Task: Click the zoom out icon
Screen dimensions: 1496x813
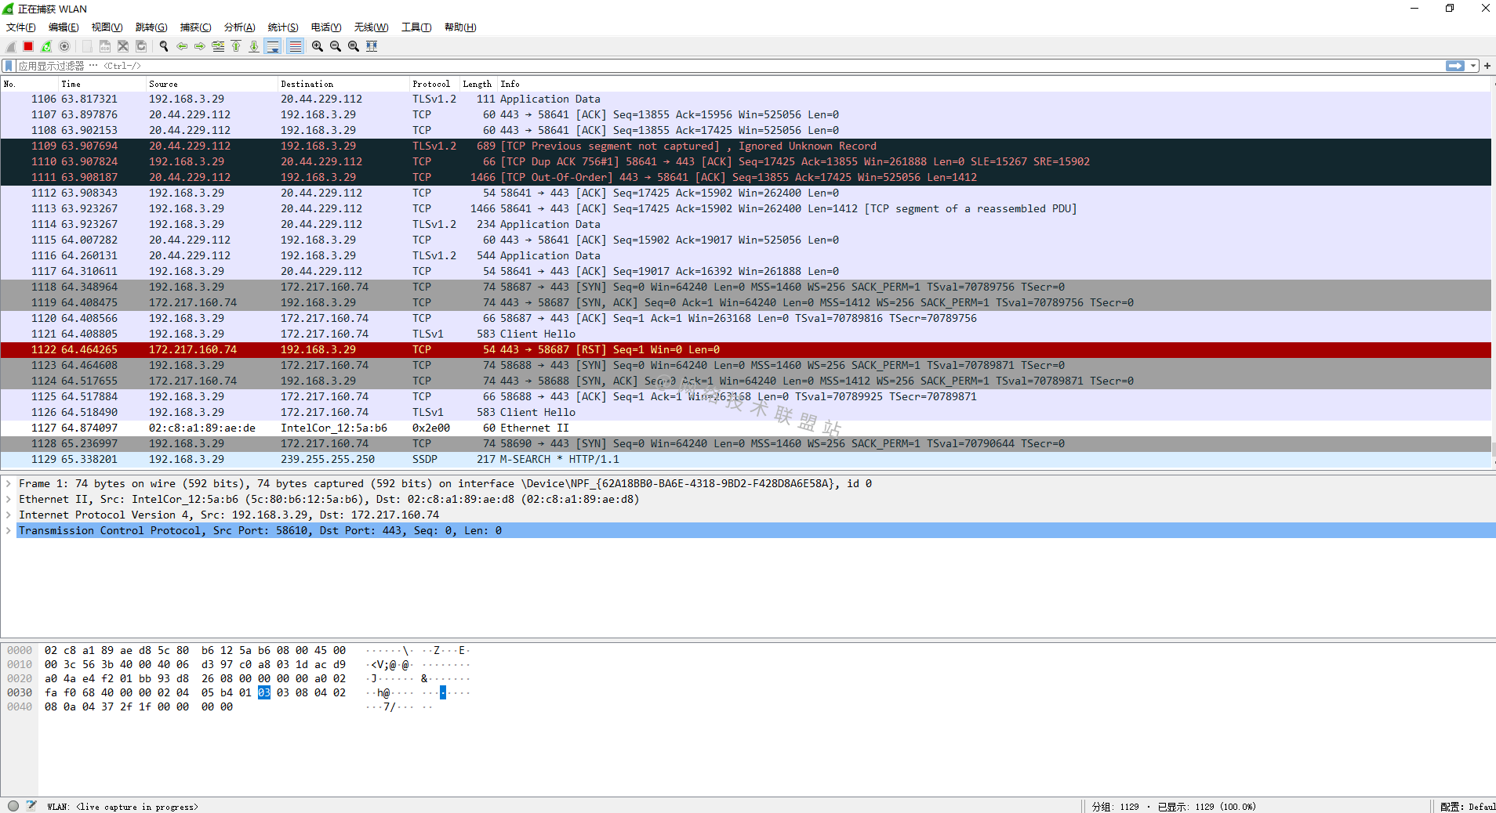Action: tap(336, 46)
